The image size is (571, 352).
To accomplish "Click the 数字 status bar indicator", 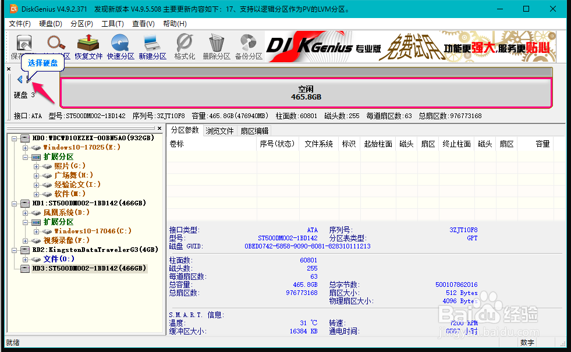I will [527, 343].
